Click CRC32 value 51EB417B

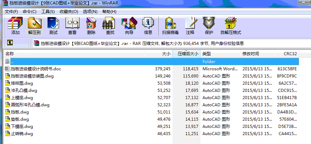click(287, 98)
